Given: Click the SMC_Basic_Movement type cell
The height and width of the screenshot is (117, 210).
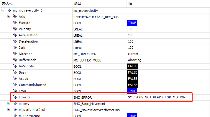Looking at the screenshot, I should (89, 104).
